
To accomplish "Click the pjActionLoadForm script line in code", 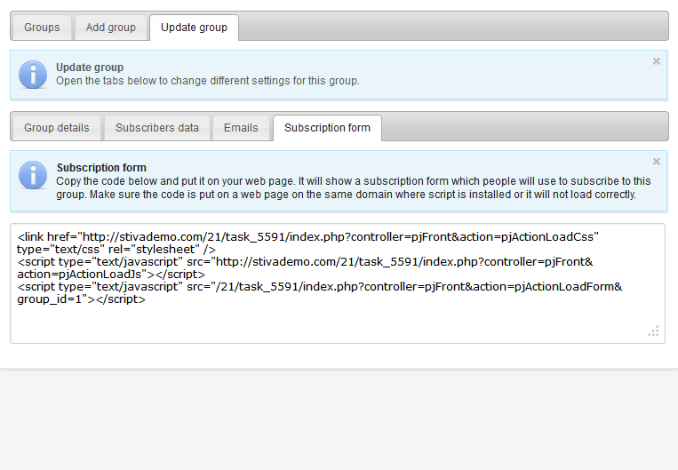I will (320, 287).
